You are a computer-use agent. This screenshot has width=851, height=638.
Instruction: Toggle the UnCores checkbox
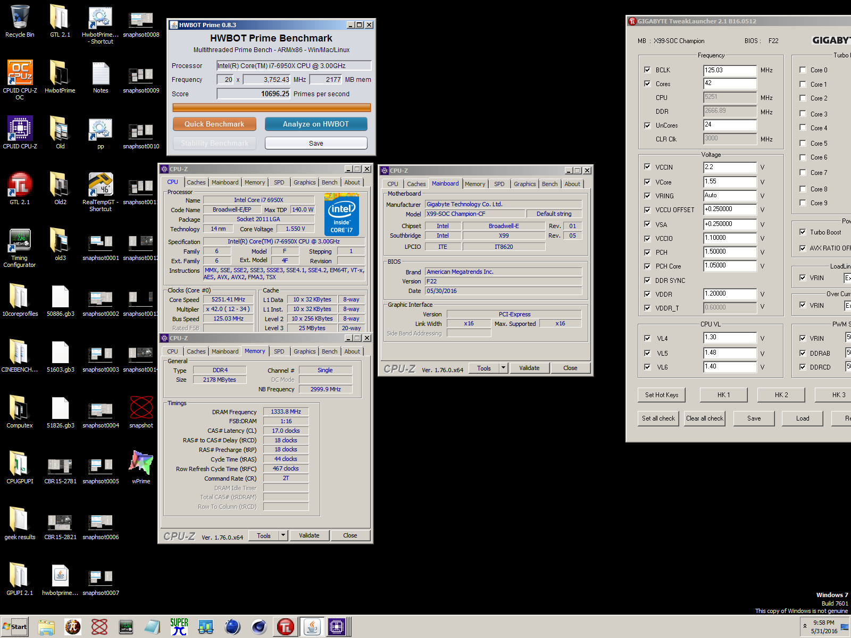tap(647, 125)
